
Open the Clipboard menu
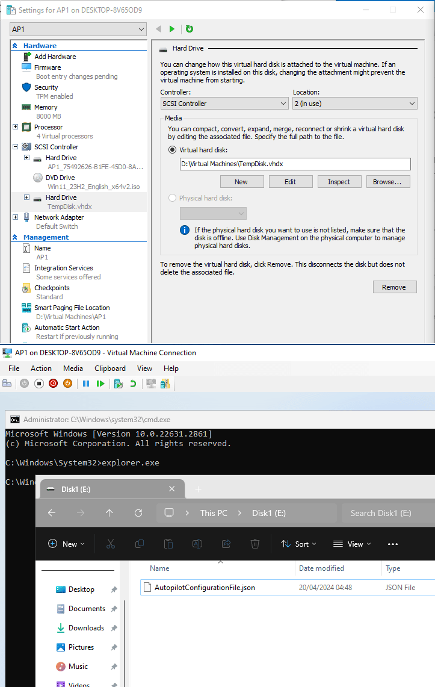tap(110, 368)
